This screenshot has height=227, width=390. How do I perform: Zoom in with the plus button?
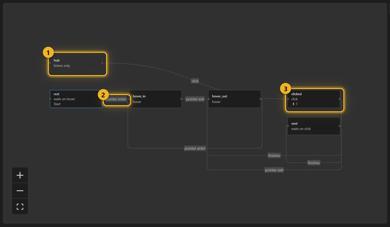pyautogui.click(x=20, y=175)
